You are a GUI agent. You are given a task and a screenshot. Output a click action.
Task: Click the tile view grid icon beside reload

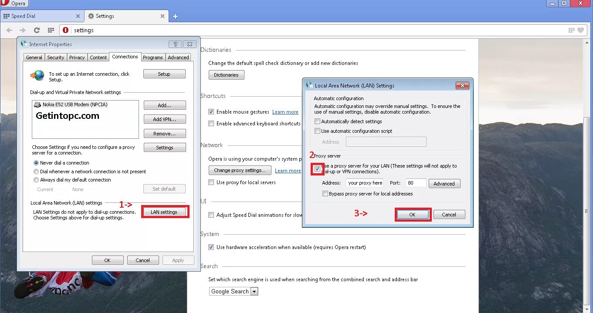pos(50,30)
